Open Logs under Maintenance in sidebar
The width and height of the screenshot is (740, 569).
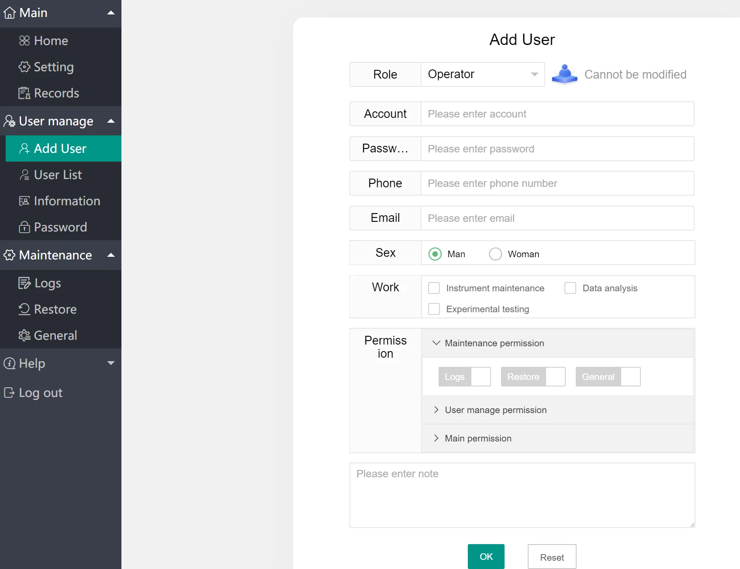(x=61, y=283)
